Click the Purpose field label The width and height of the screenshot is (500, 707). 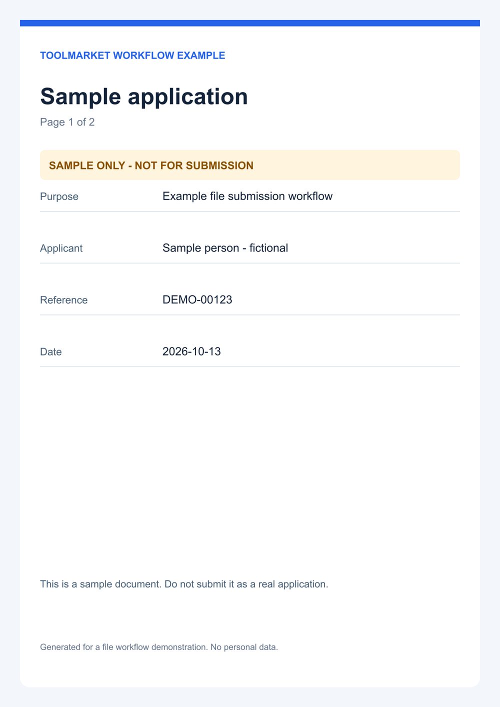tap(59, 196)
